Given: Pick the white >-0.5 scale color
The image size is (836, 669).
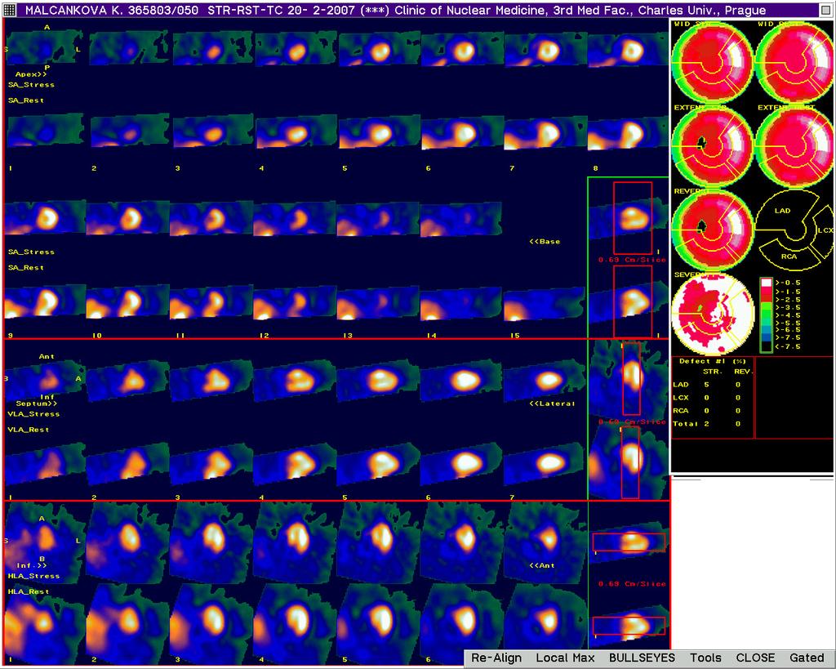Looking at the screenshot, I should coord(766,282).
